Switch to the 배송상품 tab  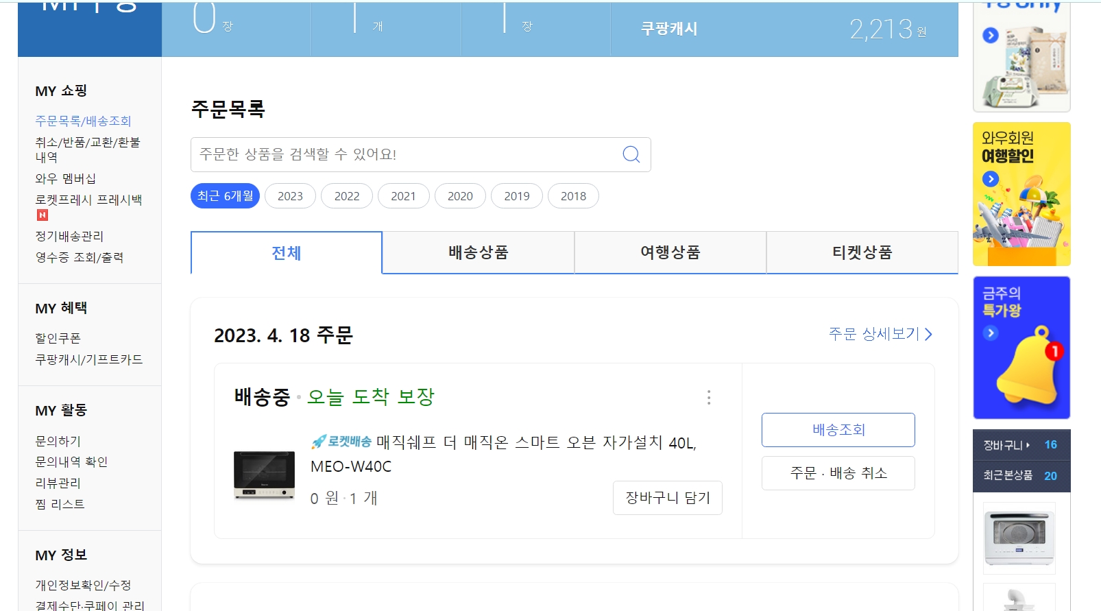479,252
